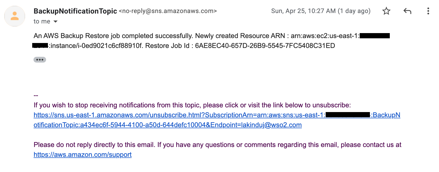Click the sender's profile avatar
439x172 pixels.
click(15, 16)
